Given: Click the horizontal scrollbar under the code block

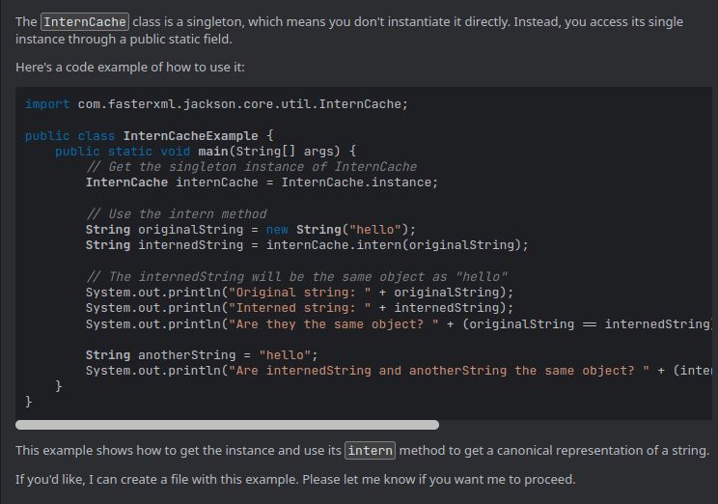Looking at the screenshot, I should click(x=227, y=424).
